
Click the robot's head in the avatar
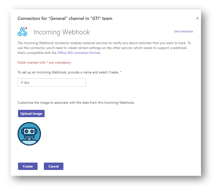pyautogui.click(x=29, y=131)
